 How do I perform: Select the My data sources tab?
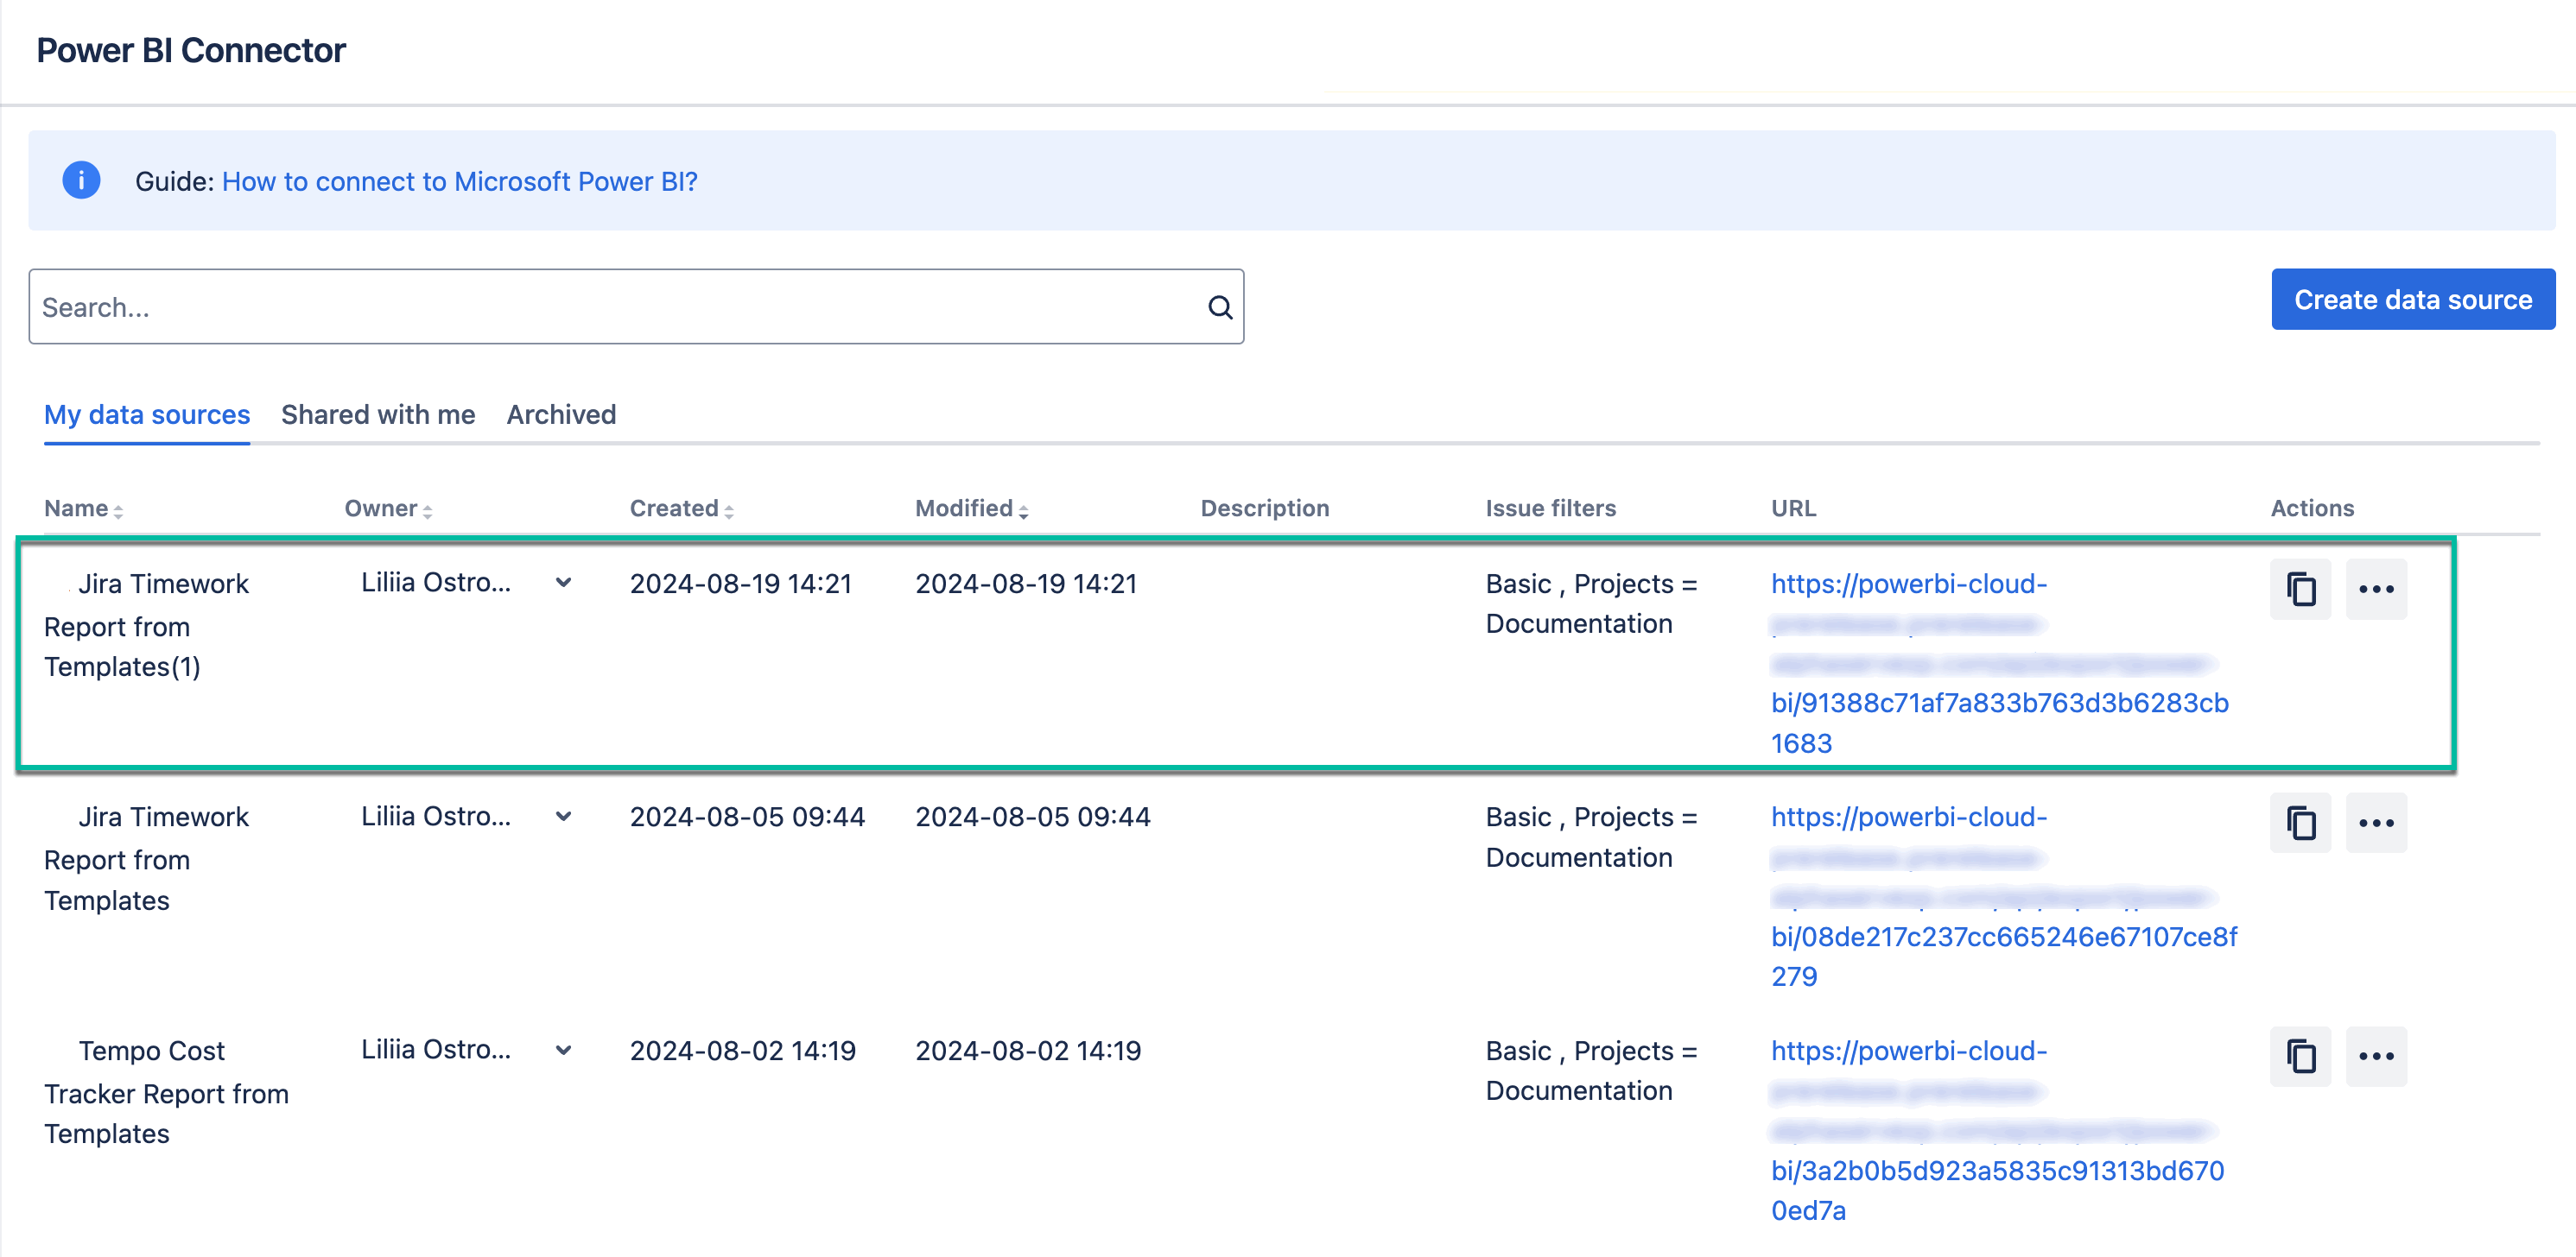point(147,414)
